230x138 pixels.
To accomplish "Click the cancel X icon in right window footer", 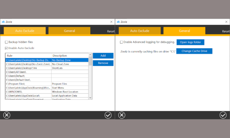I will [122, 115].
